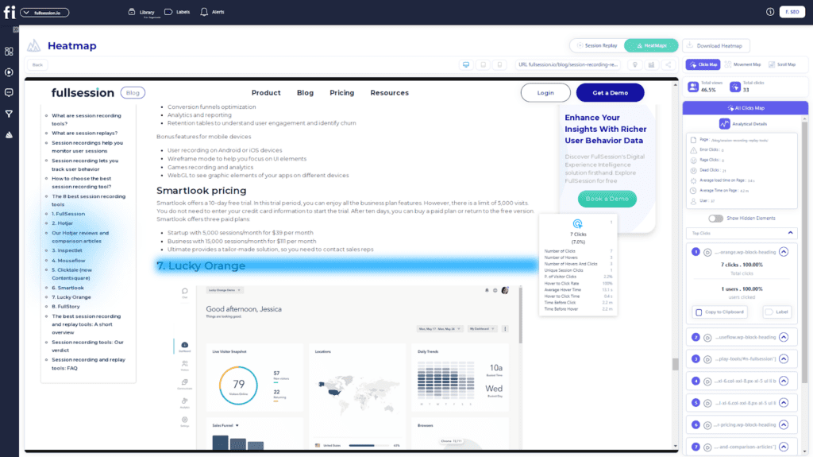Image resolution: width=813 pixels, height=457 pixels.
Task: Open the funnel icon in the left sidebar
Action: tap(9, 114)
